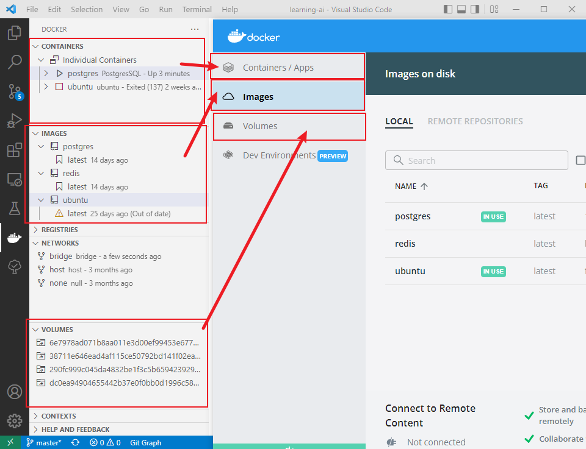Click the remote window status bar icon

[x=10, y=442]
